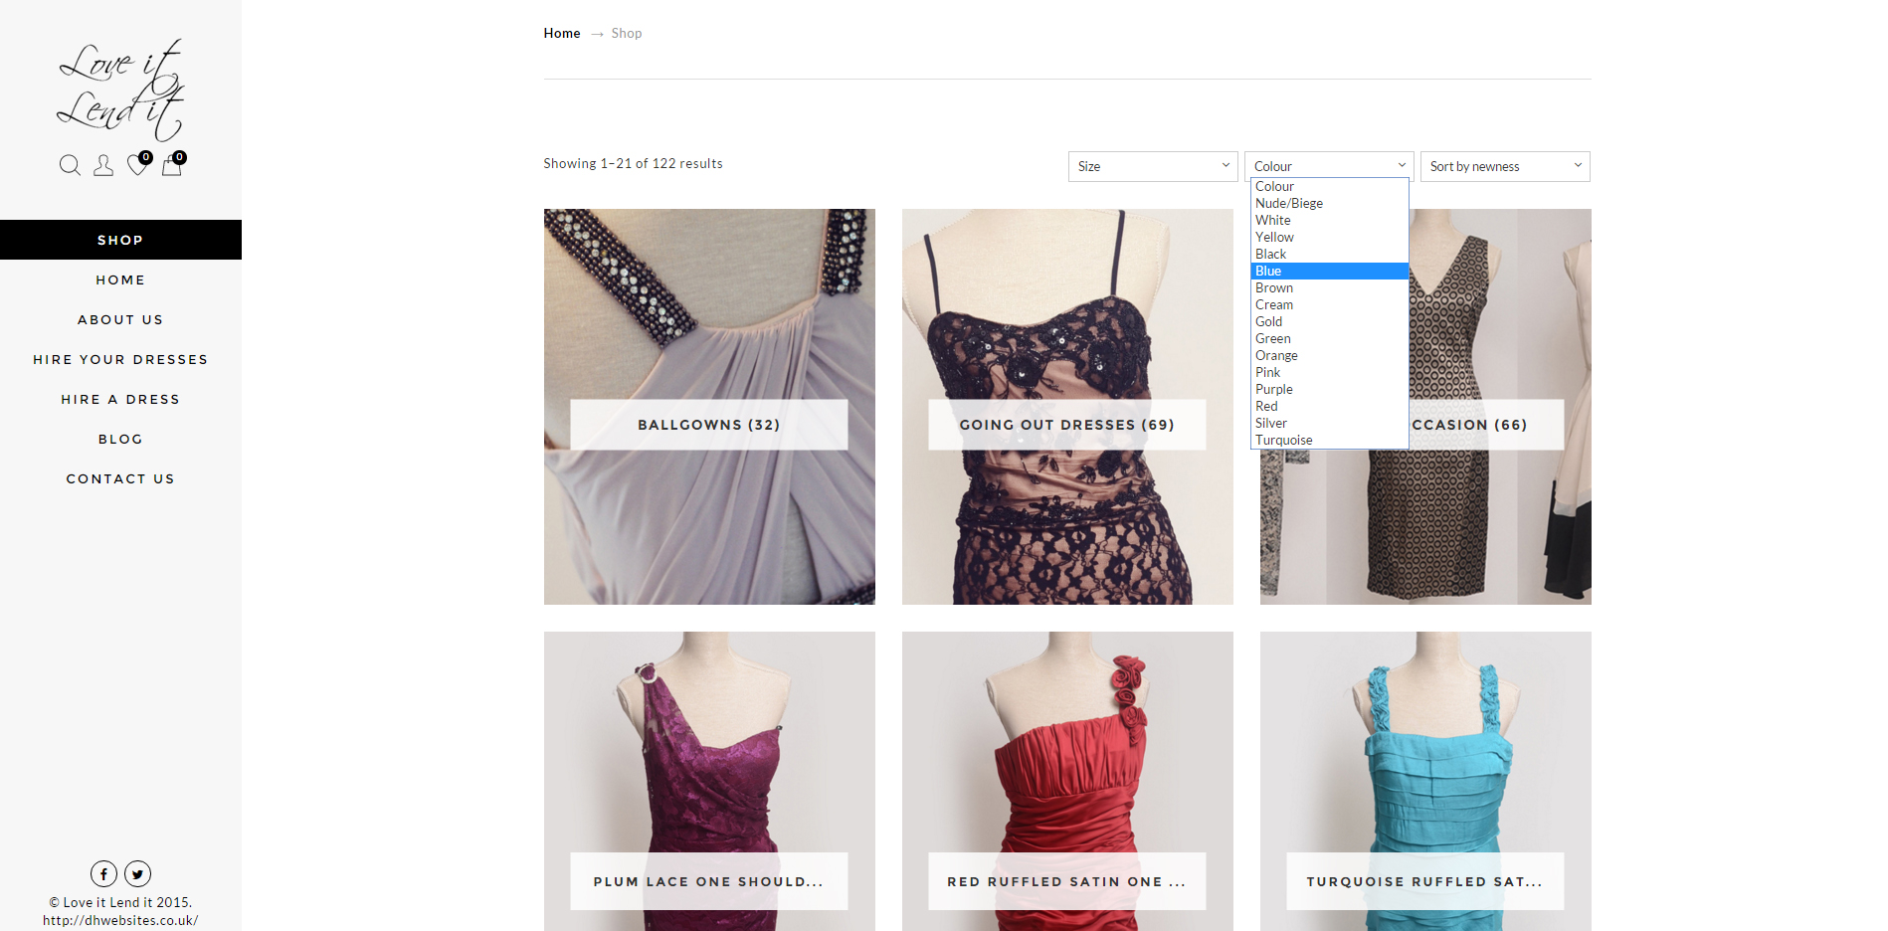Go to ABOUT US in the sidebar
This screenshot has width=1888, height=931.
[120, 319]
